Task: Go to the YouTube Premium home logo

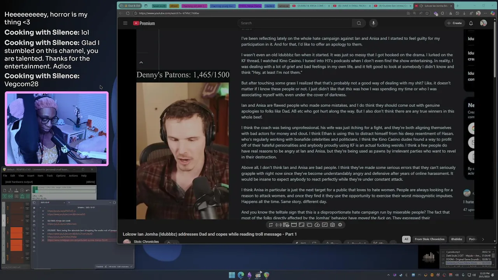Action: point(144,23)
